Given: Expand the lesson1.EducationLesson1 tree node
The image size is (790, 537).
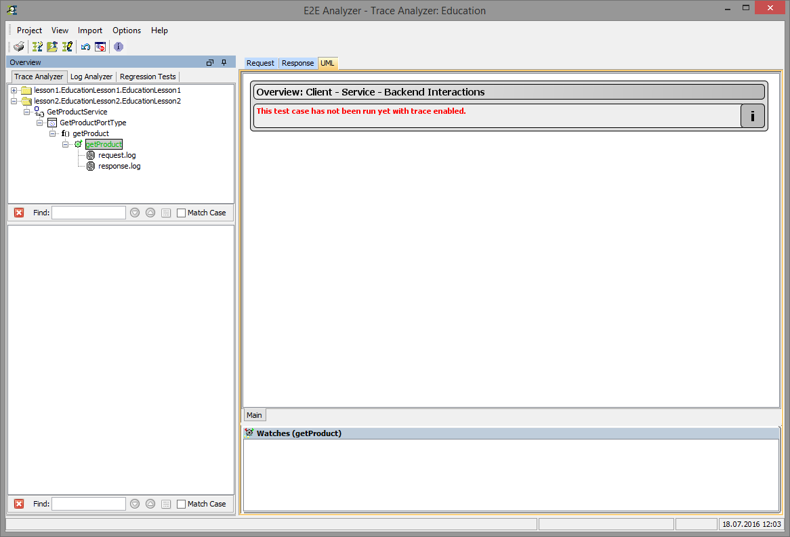Looking at the screenshot, I should [x=14, y=89].
